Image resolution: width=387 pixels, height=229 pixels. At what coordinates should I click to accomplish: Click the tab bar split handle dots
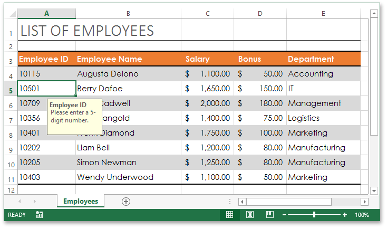coord(230,202)
